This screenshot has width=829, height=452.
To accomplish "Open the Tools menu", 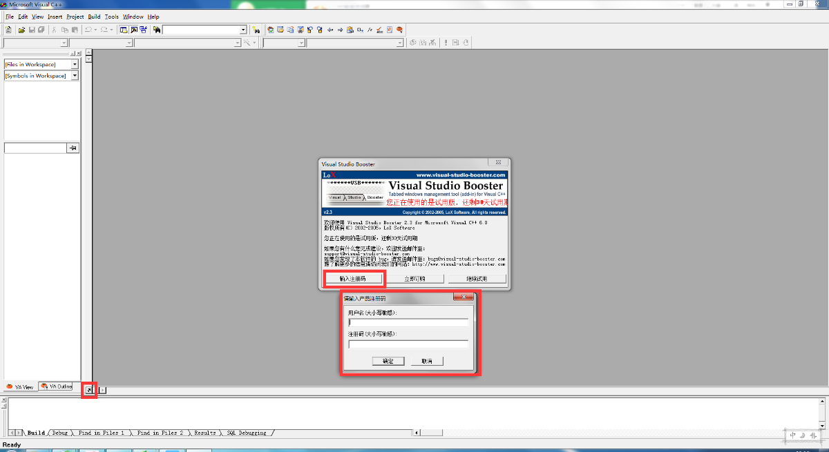I will click(112, 17).
